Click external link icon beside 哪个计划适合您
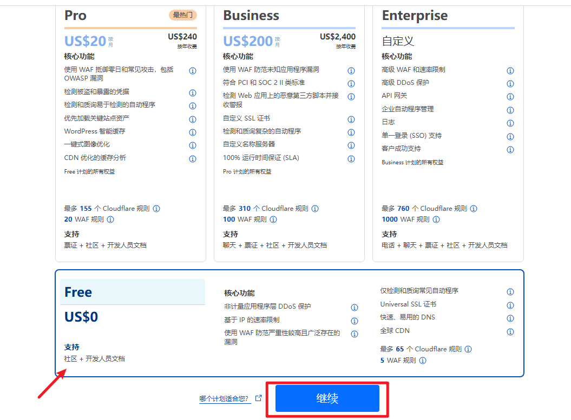 (259, 398)
